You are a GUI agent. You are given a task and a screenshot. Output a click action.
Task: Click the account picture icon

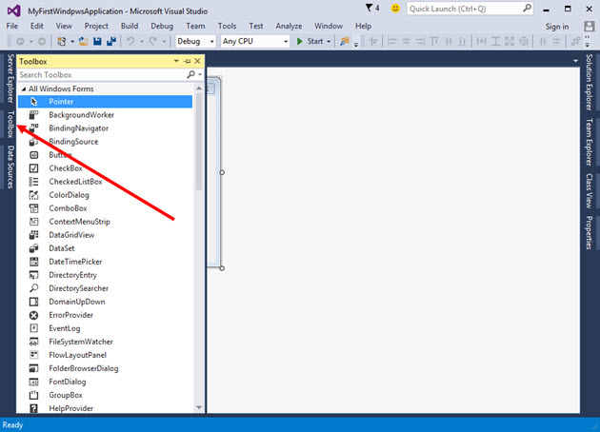point(589,26)
